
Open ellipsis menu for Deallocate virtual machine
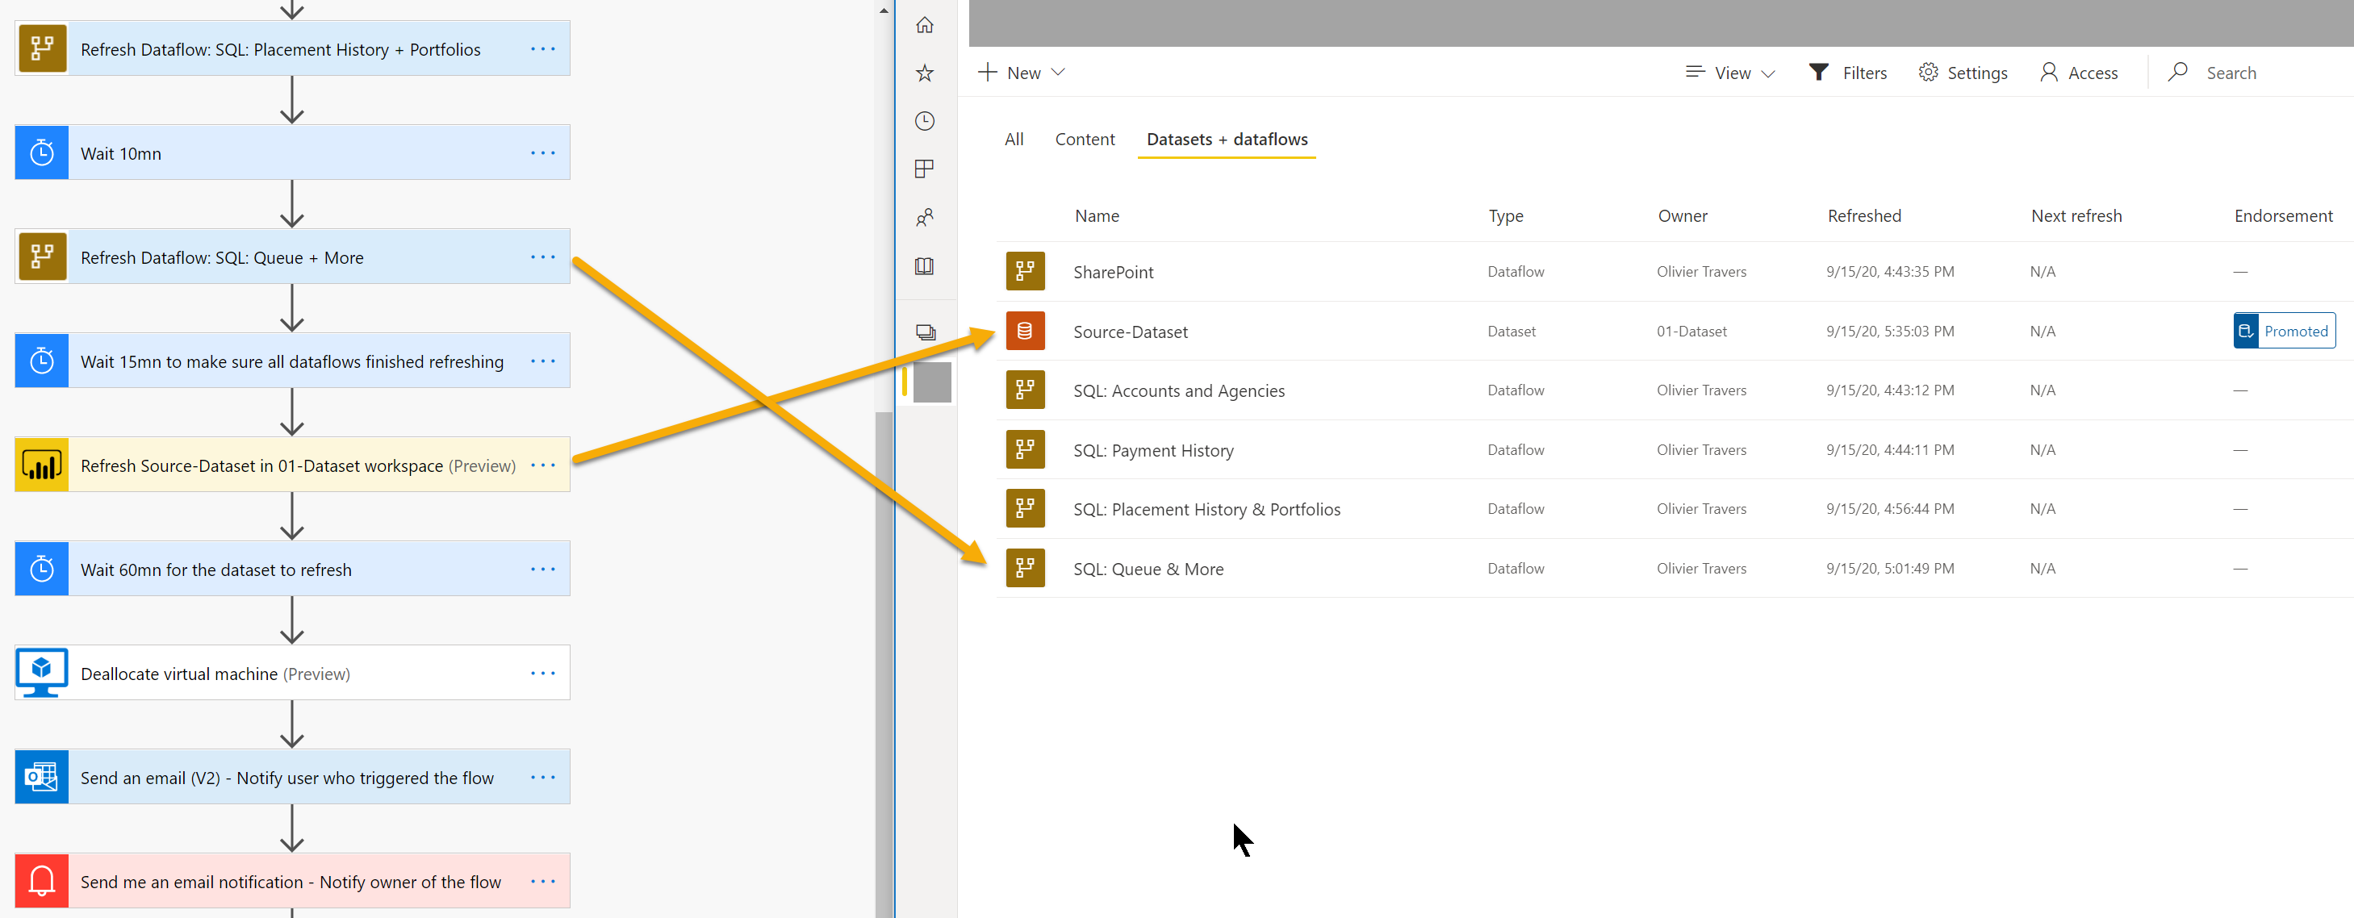(543, 674)
